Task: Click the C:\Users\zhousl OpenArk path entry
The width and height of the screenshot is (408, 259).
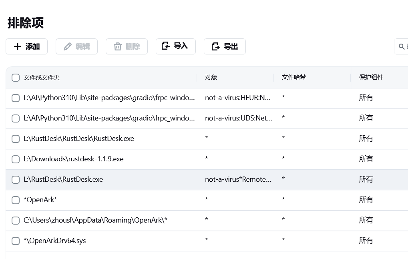Action: 95,221
